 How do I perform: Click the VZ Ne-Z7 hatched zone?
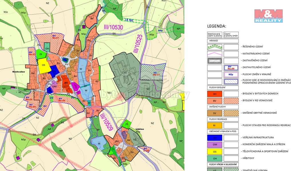[153, 72]
